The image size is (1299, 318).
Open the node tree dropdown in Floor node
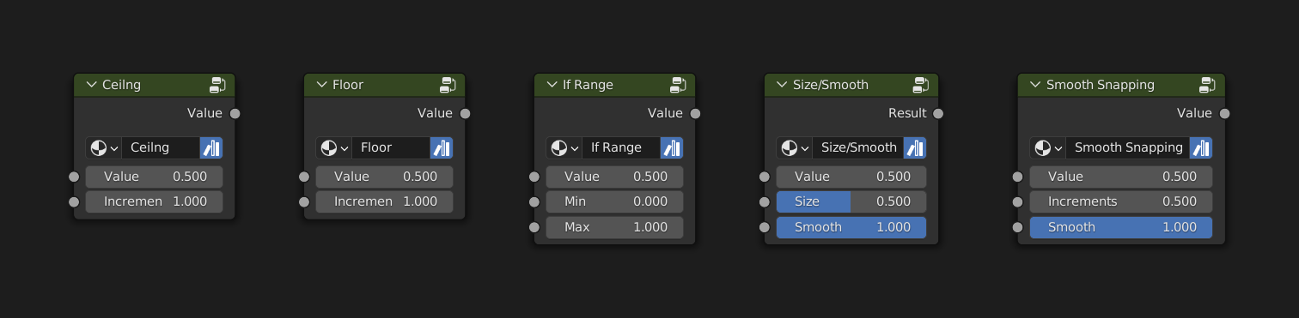pyautogui.click(x=333, y=147)
